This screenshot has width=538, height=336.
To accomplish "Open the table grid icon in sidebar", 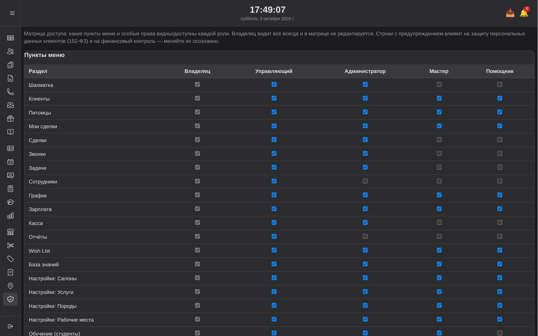I will coord(10,38).
